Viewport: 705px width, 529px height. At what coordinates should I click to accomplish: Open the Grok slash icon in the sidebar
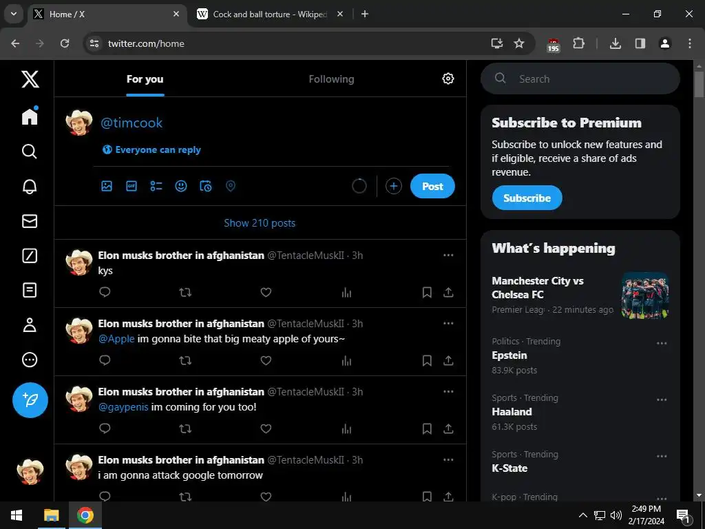[30, 256]
